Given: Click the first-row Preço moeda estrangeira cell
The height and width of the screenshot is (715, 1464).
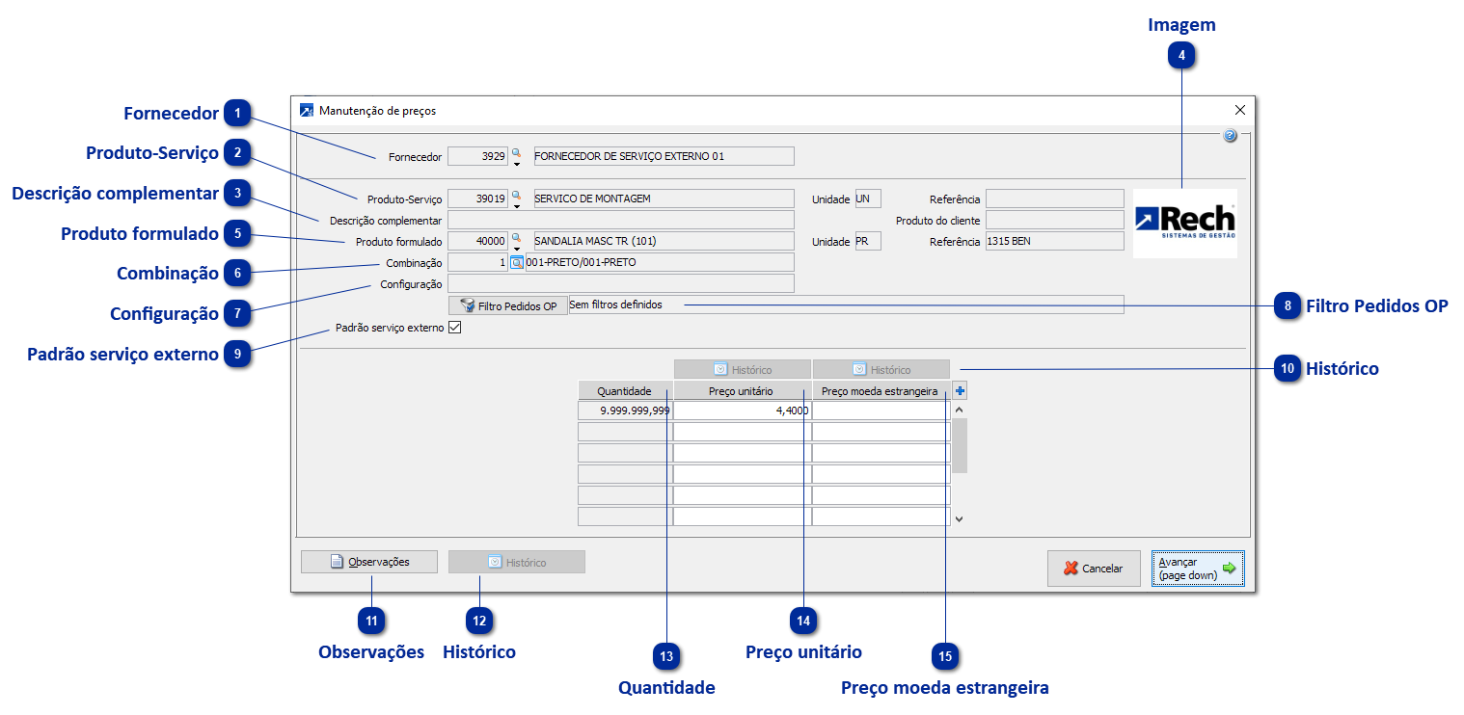Looking at the screenshot, I should coord(881,410).
